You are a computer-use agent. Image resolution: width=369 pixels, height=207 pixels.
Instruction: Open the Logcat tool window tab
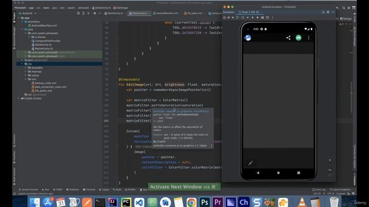tap(104, 190)
